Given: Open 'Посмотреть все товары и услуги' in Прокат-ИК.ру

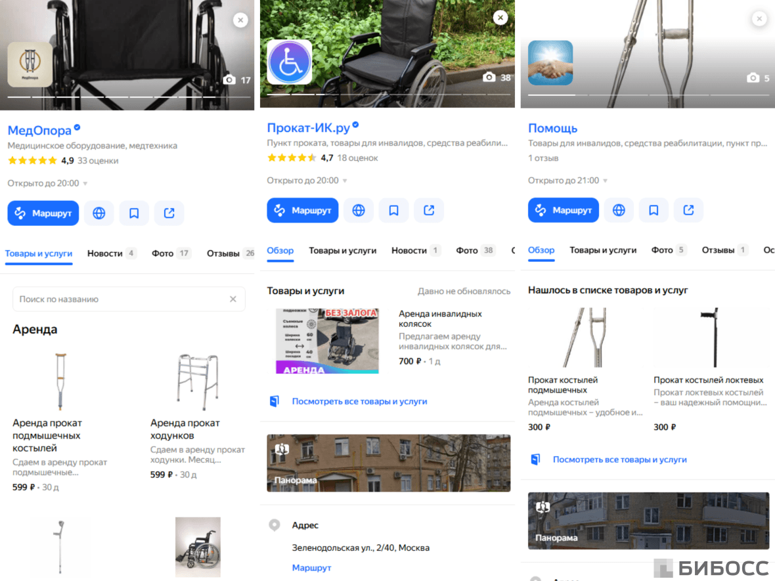Looking at the screenshot, I should pos(359,401).
